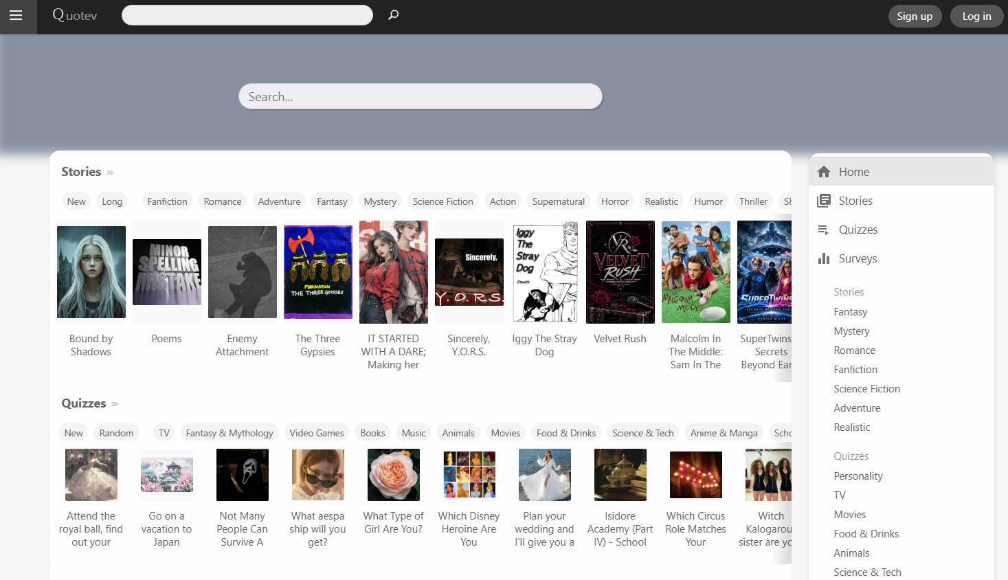The image size is (1008, 580).
Task: Click the large Search... input field
Action: coord(421,96)
